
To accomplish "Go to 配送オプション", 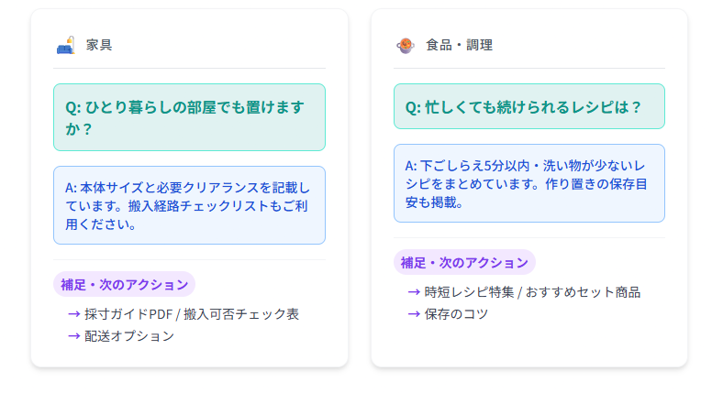I will (129, 336).
